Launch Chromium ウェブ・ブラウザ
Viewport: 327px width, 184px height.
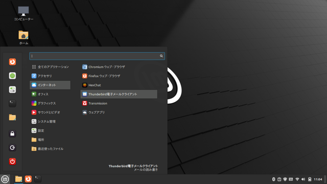(x=119, y=67)
